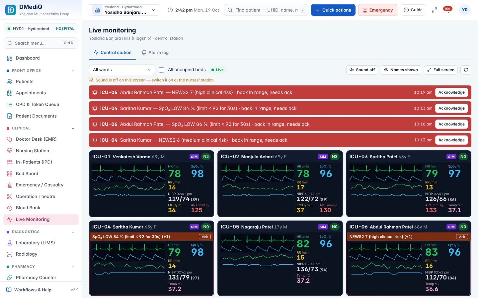Image resolution: width=478 pixels, height=298 pixels.
Task: Open OPD & Token Queue
Action: pyautogui.click(x=41, y=105)
